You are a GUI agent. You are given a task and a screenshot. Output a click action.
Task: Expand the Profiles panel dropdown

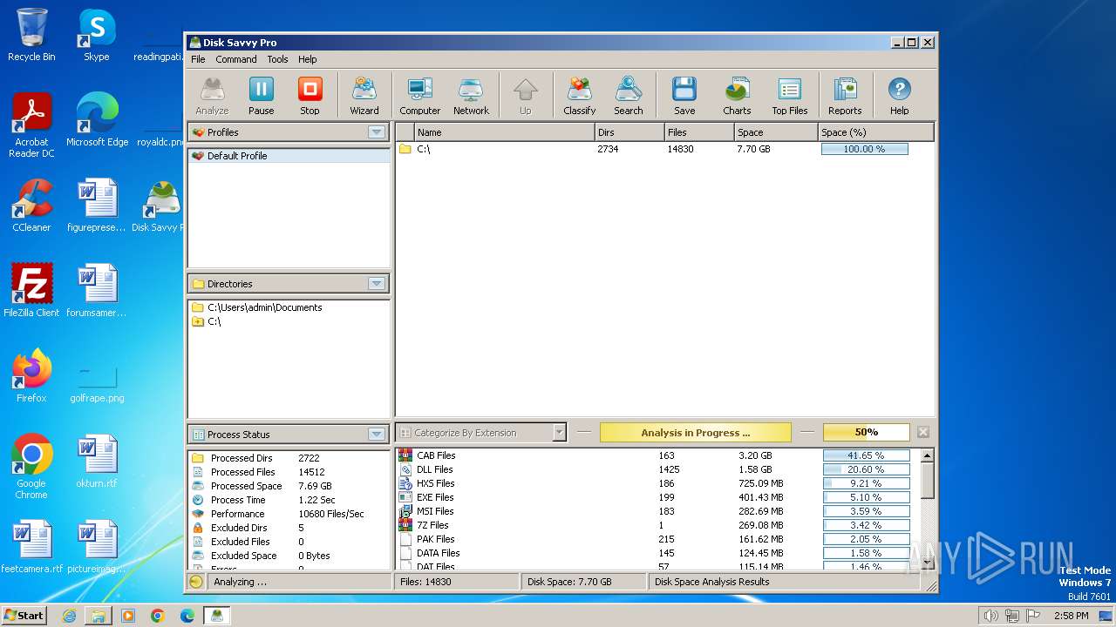click(x=377, y=132)
